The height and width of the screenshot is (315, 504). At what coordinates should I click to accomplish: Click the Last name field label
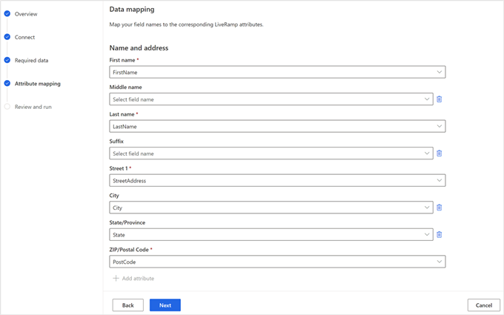[x=122, y=114]
